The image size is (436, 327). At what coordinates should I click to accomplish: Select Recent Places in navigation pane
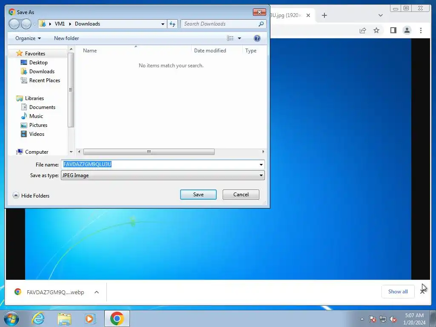[x=44, y=80]
